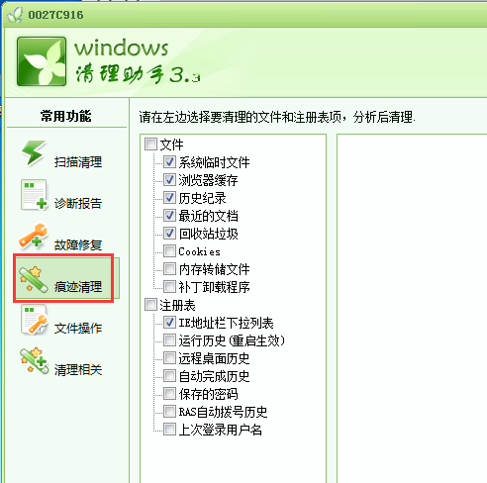Open the 诊断报告 document icon

34,195
